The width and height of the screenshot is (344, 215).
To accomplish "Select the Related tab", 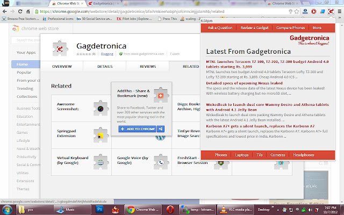I will click(191, 66).
